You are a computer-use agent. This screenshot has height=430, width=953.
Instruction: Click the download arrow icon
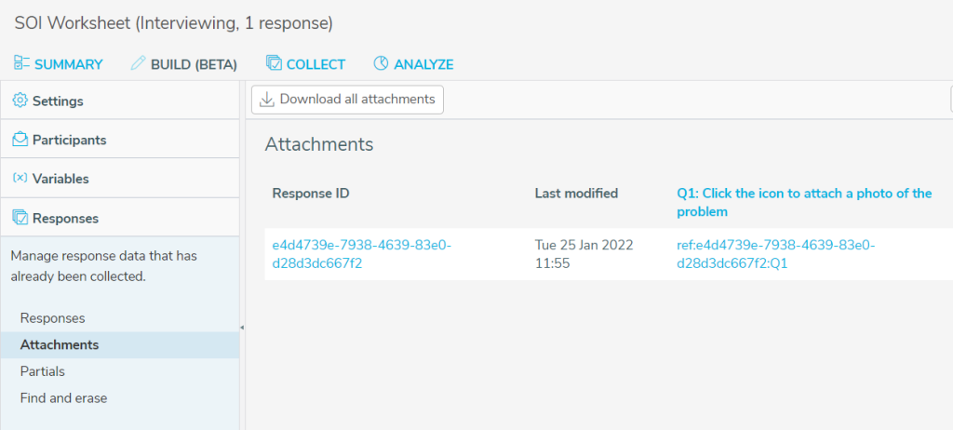pos(267,100)
